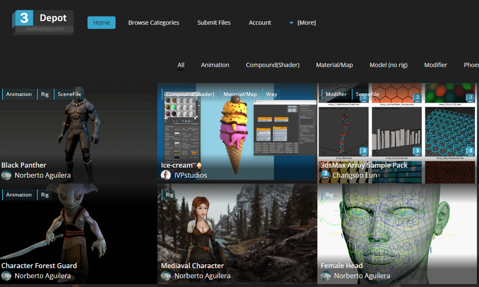Click the Submit Files button

click(x=214, y=23)
